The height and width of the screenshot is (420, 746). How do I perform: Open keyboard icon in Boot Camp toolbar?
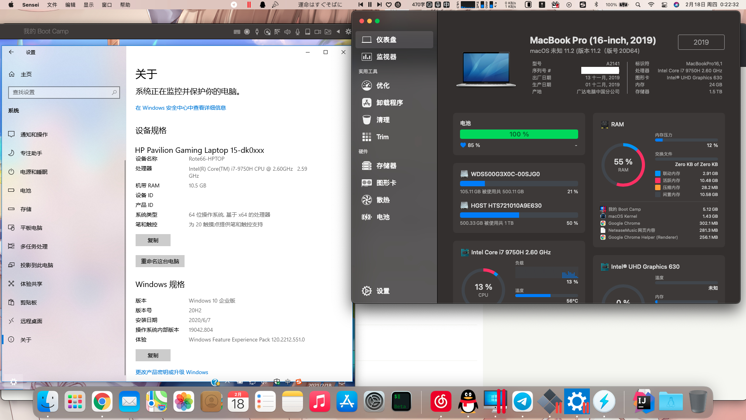pyautogui.click(x=237, y=32)
